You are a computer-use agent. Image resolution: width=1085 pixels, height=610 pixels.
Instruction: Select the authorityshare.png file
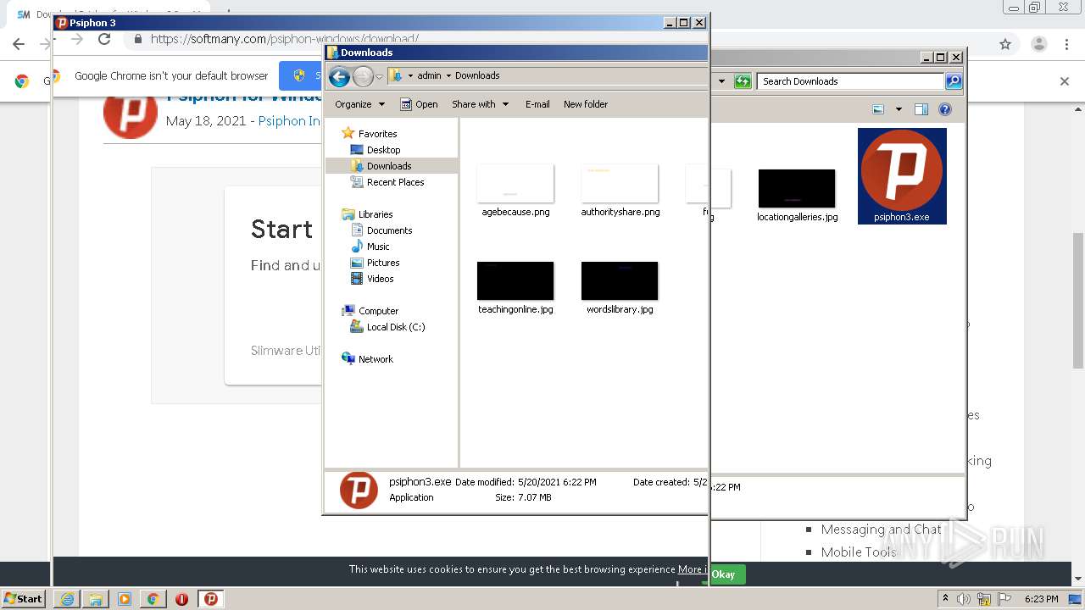(620, 191)
